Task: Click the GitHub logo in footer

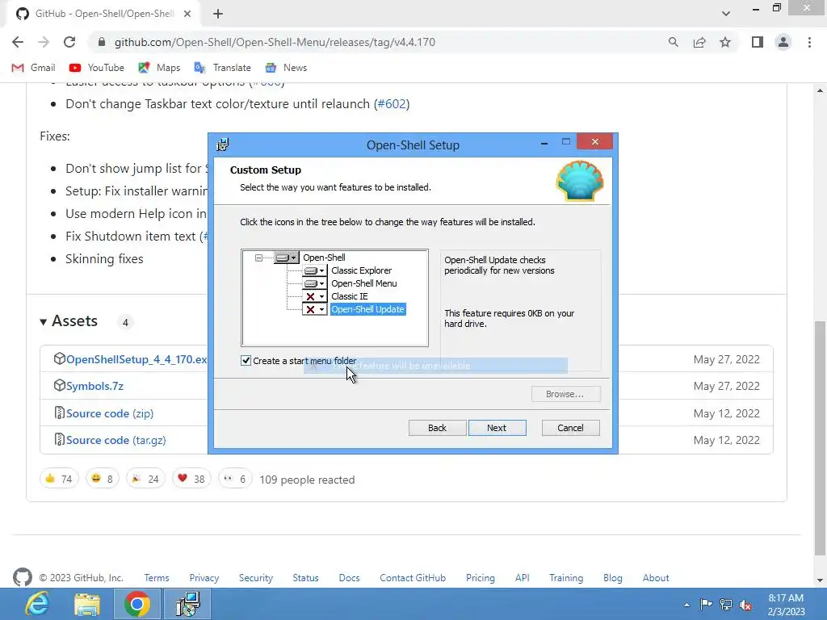Action: pos(23,577)
